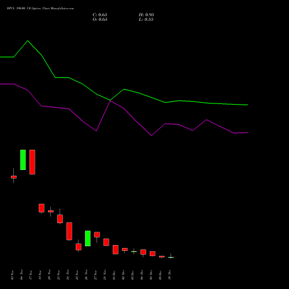Click the close value C: 0.65
The height and width of the screenshot is (289, 289).
[100, 15]
